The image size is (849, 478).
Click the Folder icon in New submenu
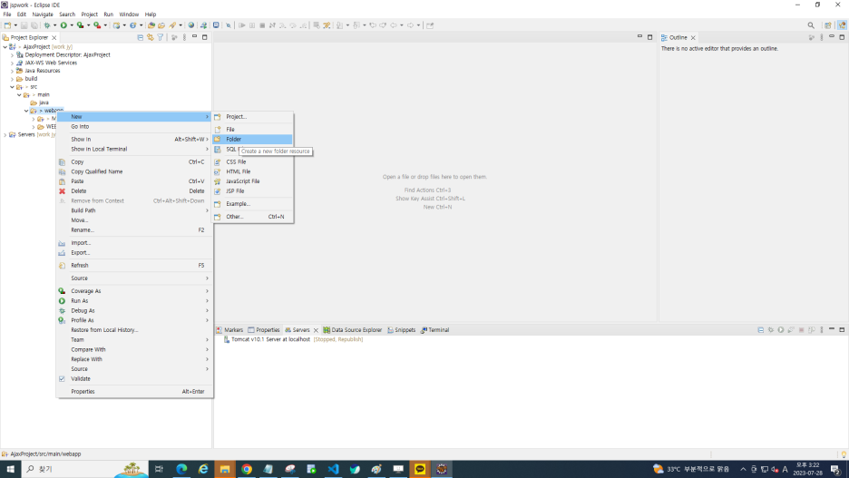coord(217,139)
